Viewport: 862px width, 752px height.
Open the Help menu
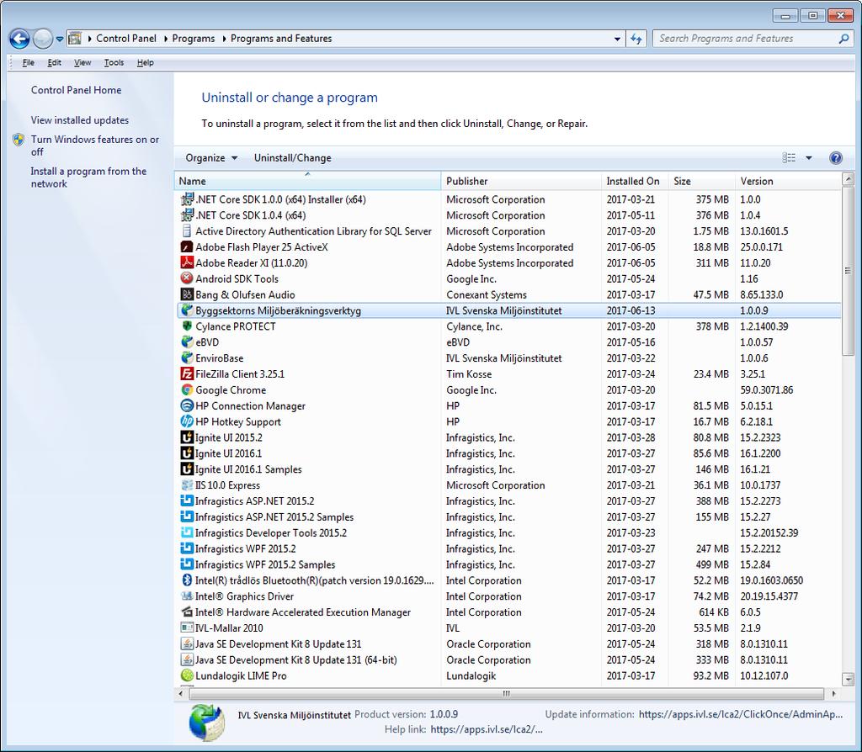click(145, 62)
